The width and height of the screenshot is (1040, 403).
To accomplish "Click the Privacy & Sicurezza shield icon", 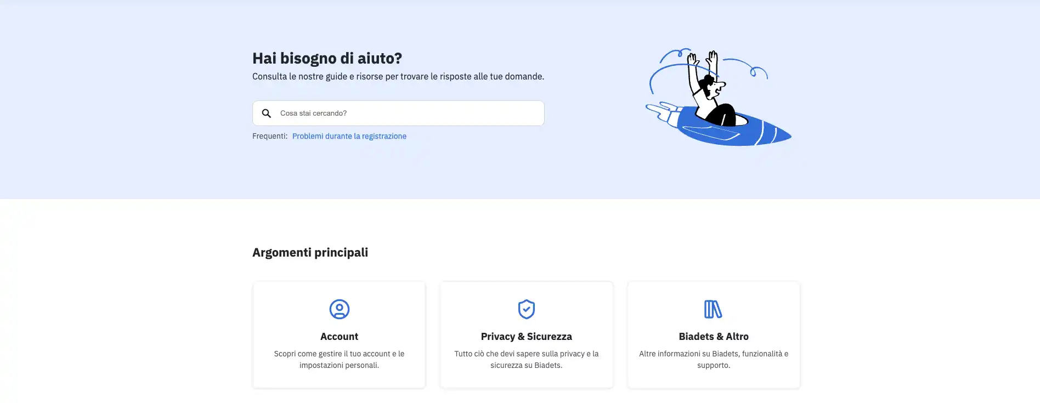I will pos(527,309).
